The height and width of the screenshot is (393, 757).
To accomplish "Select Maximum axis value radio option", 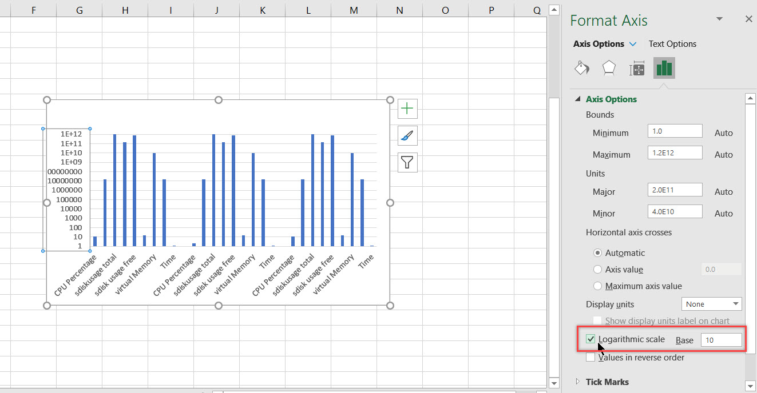I will coord(598,286).
